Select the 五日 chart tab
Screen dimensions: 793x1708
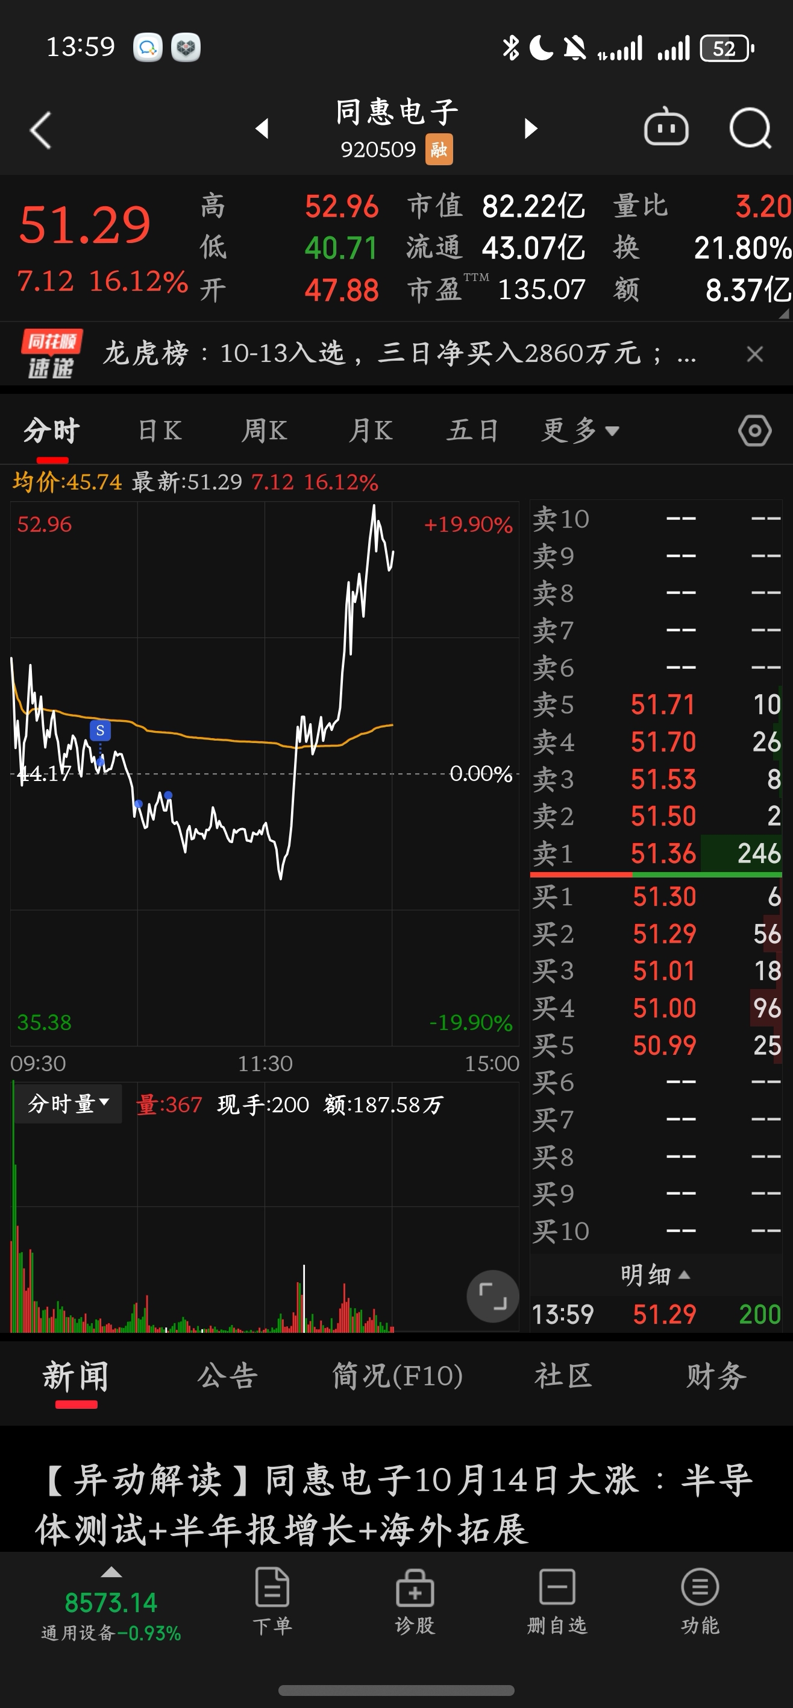[472, 431]
